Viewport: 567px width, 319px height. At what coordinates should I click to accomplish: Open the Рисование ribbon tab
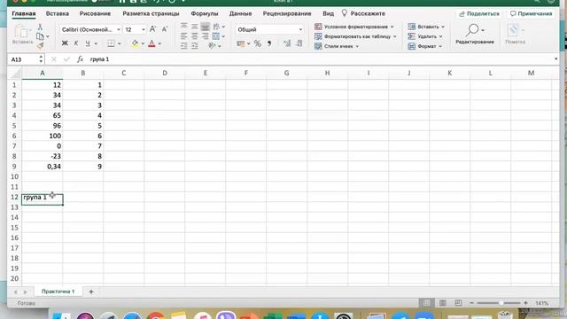[x=95, y=14]
